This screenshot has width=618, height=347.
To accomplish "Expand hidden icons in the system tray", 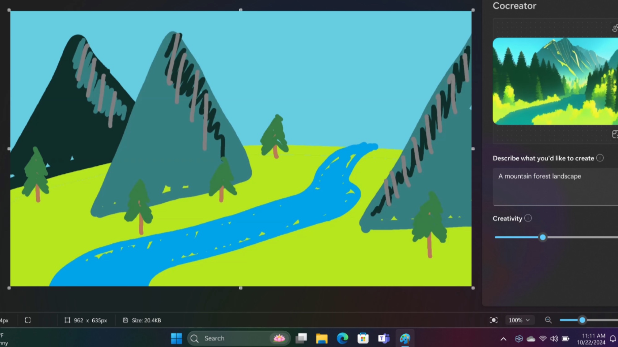I will click(x=504, y=338).
